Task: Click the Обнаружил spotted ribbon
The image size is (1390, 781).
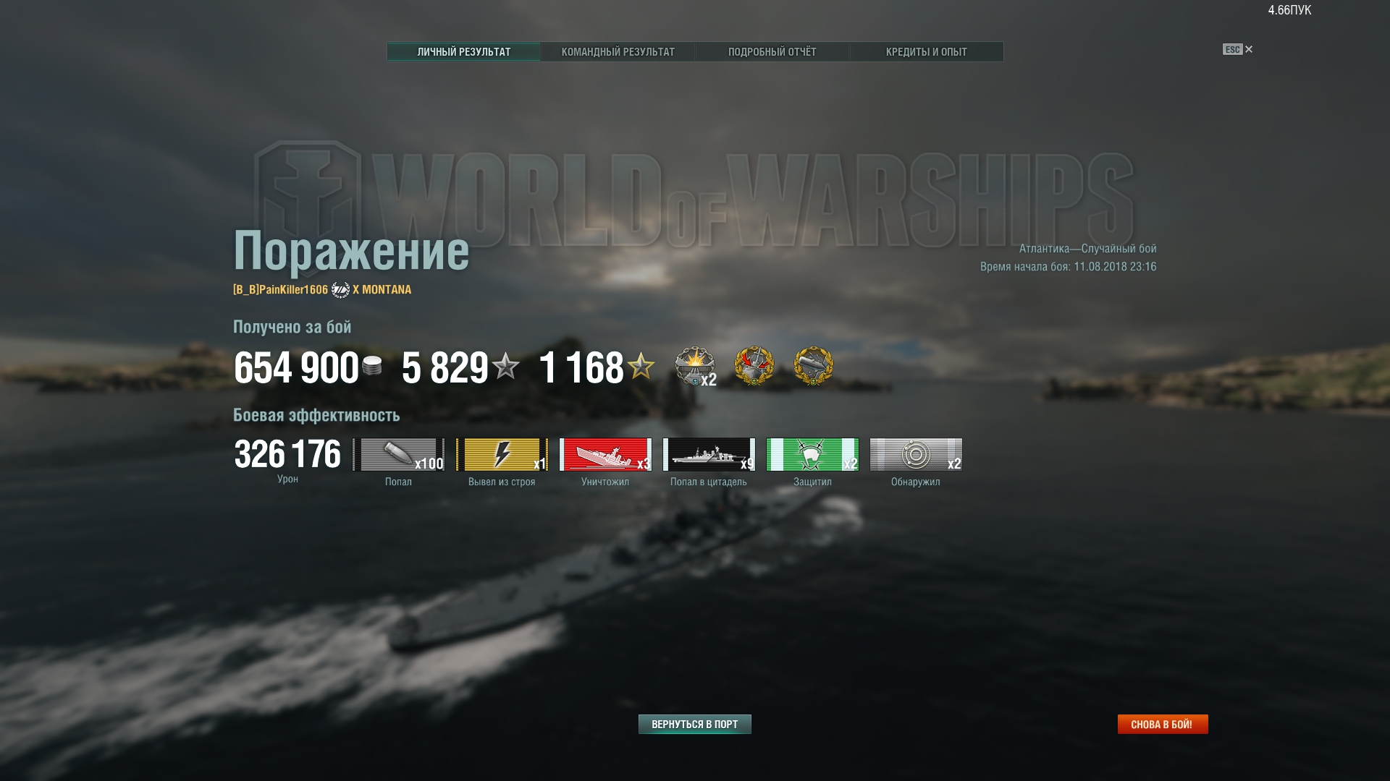Action: [x=916, y=454]
